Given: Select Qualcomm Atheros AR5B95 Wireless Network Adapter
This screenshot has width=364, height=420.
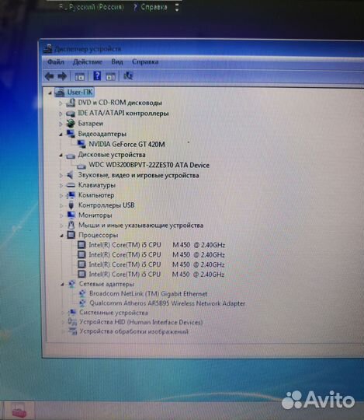Looking at the screenshot, I should click(167, 303).
